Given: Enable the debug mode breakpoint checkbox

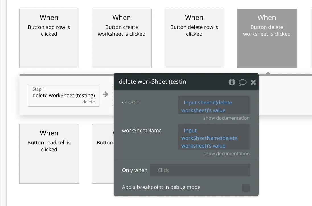Looking at the screenshot, I should (x=246, y=188).
